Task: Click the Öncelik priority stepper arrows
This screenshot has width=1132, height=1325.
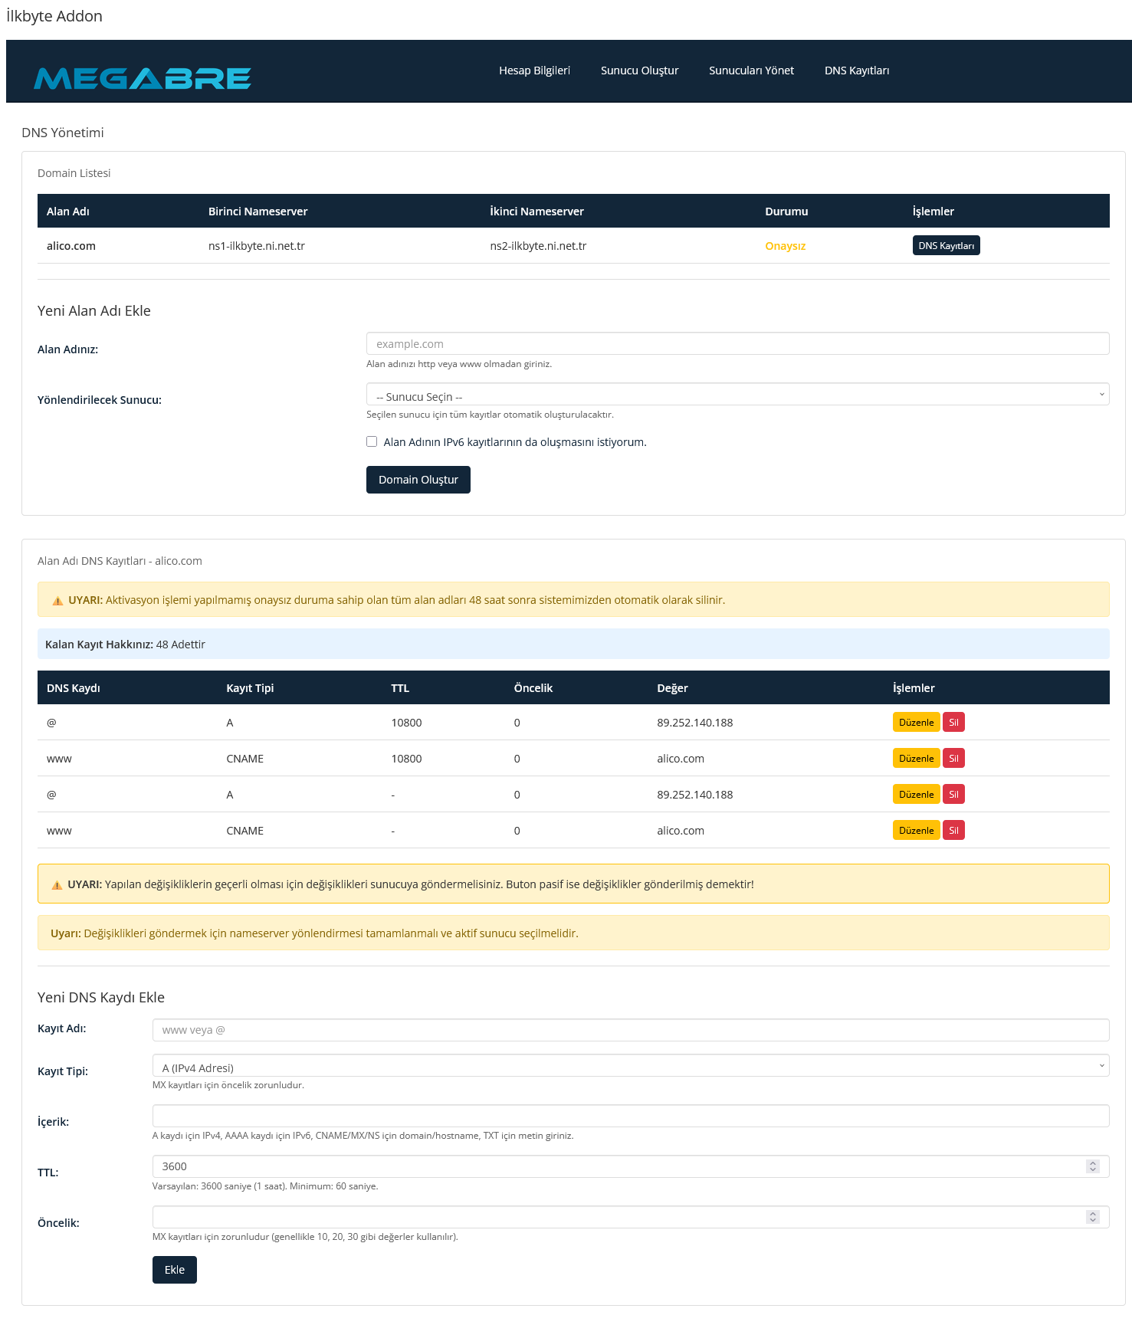Action: point(1093,1217)
